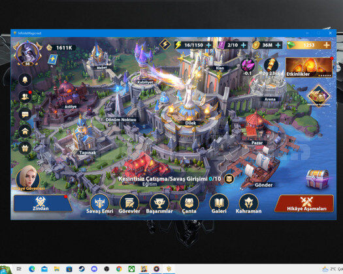This screenshot has height=274, width=343.
Task: Open Xbox app from taskbar
Action: 131,269
